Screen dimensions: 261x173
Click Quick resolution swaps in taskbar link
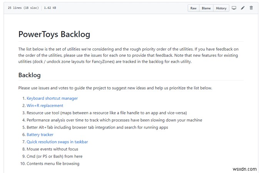(57, 142)
